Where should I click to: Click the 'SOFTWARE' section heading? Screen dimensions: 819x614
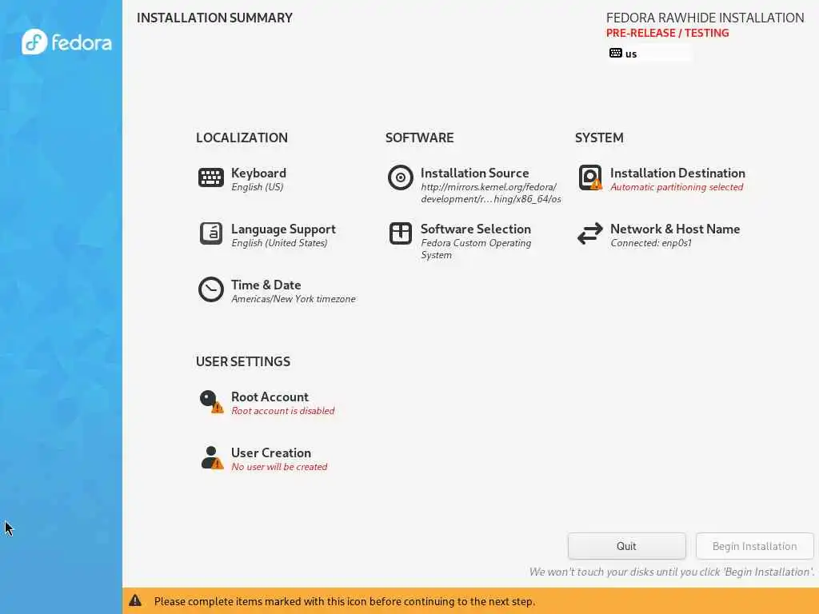(x=419, y=138)
